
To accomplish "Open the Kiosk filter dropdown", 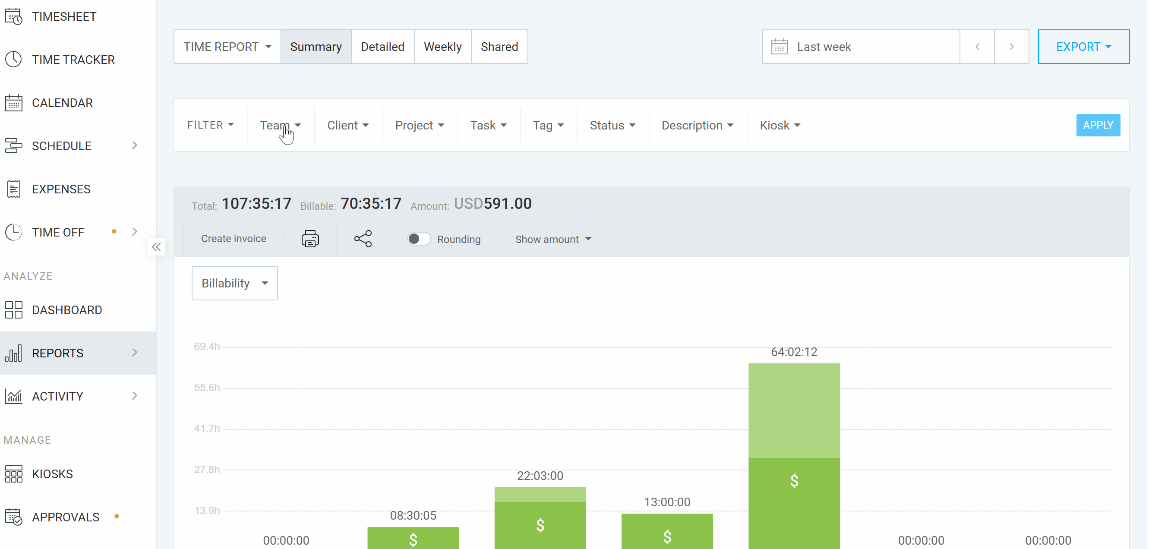I will coord(780,125).
